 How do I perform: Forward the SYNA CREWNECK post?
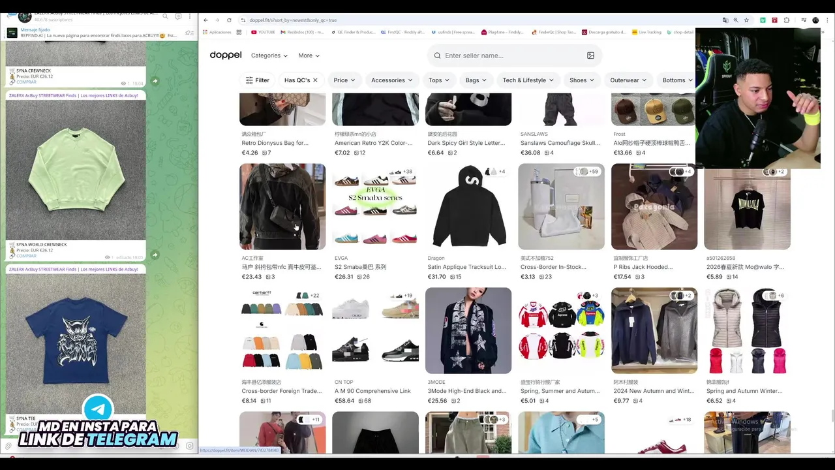(155, 81)
